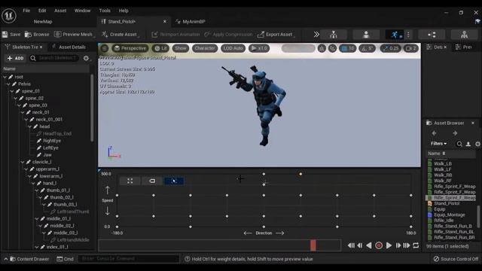Switch to the MyAnimBP tab

[x=191, y=22]
